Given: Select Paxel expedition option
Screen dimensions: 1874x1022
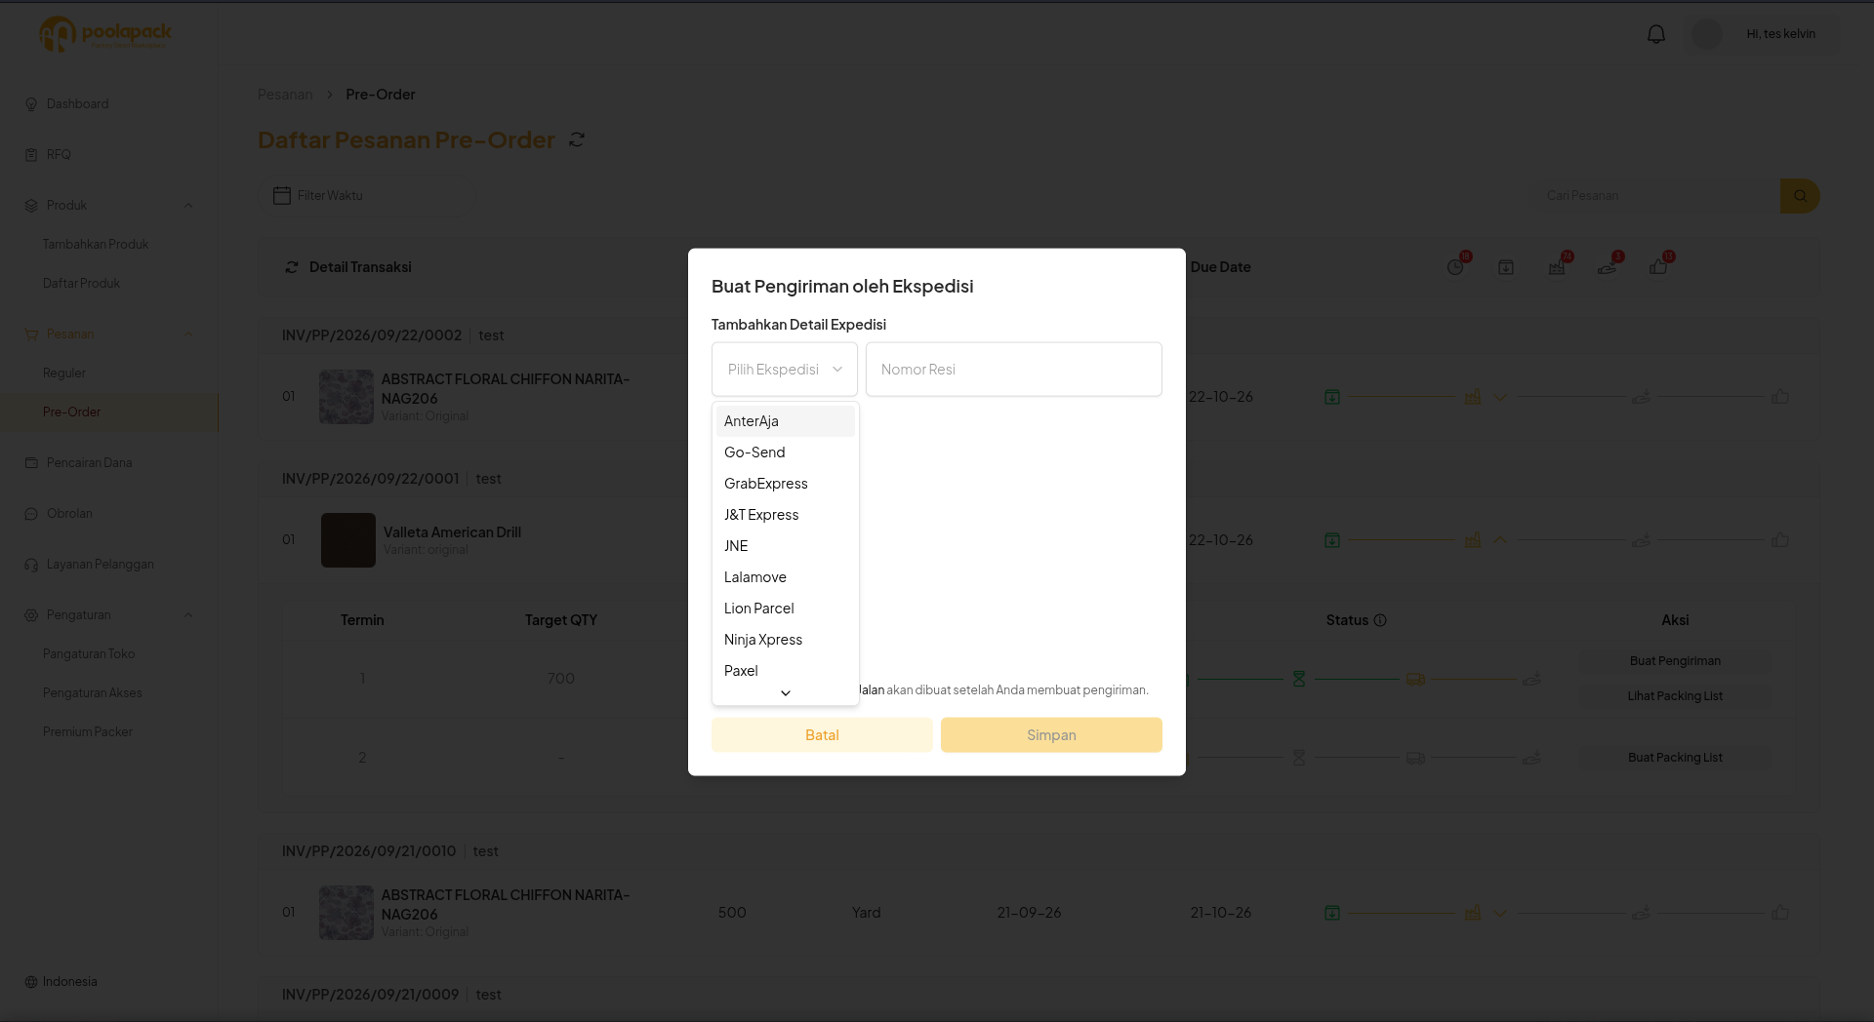Looking at the screenshot, I should click(x=785, y=671).
